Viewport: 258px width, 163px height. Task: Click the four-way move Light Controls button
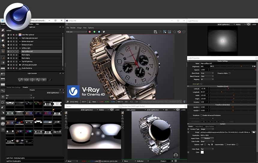[x=32, y=80]
